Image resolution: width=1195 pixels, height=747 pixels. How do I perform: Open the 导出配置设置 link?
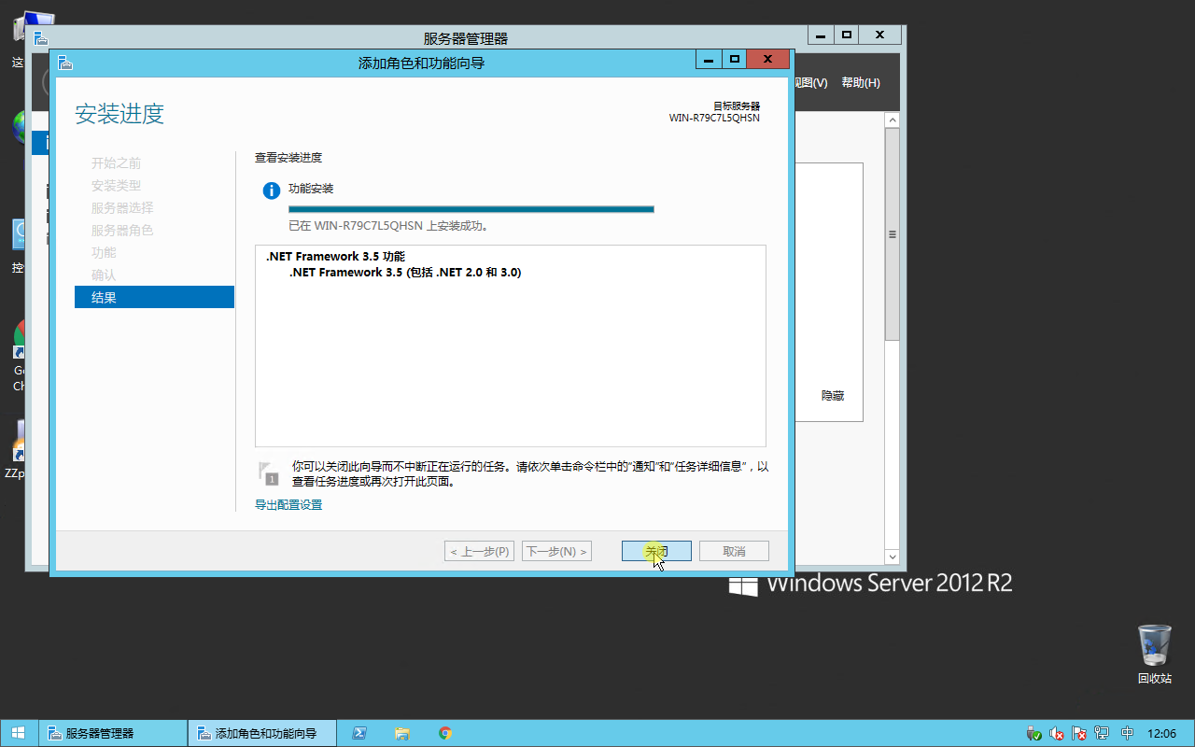[x=288, y=505]
